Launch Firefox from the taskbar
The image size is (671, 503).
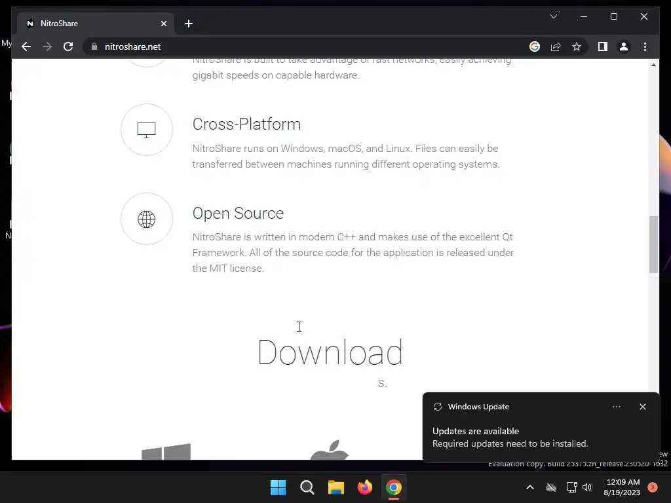(x=365, y=487)
